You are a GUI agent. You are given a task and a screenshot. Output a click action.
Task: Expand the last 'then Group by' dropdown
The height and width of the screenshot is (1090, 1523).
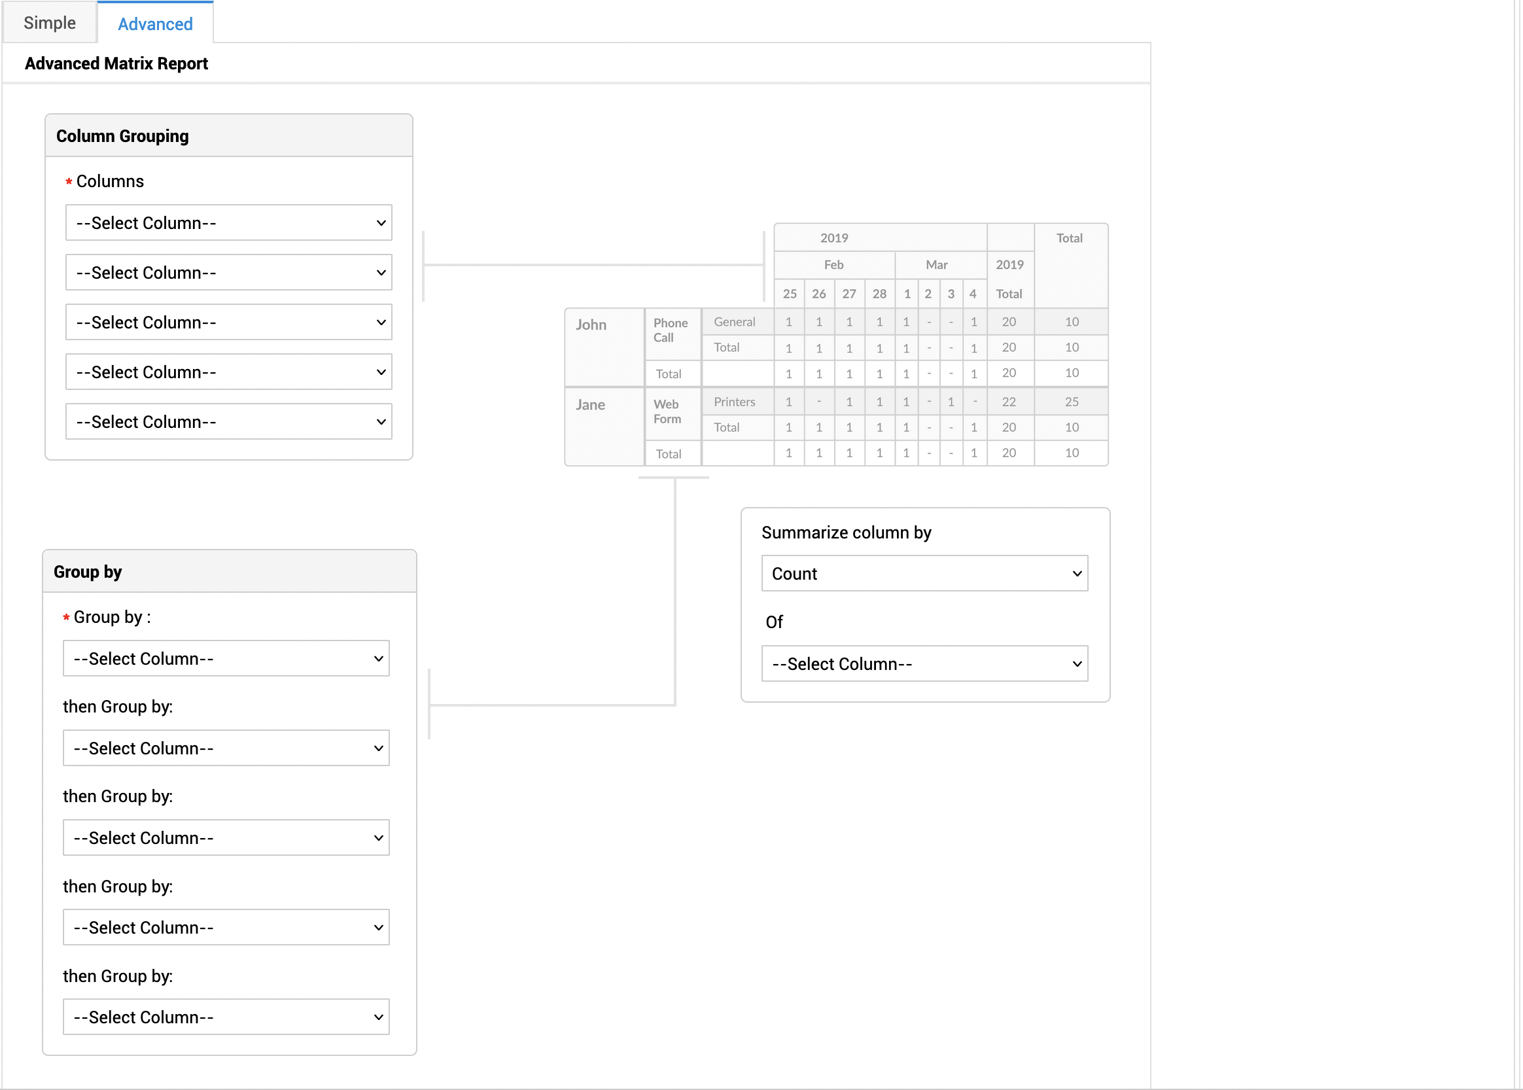pos(226,1017)
